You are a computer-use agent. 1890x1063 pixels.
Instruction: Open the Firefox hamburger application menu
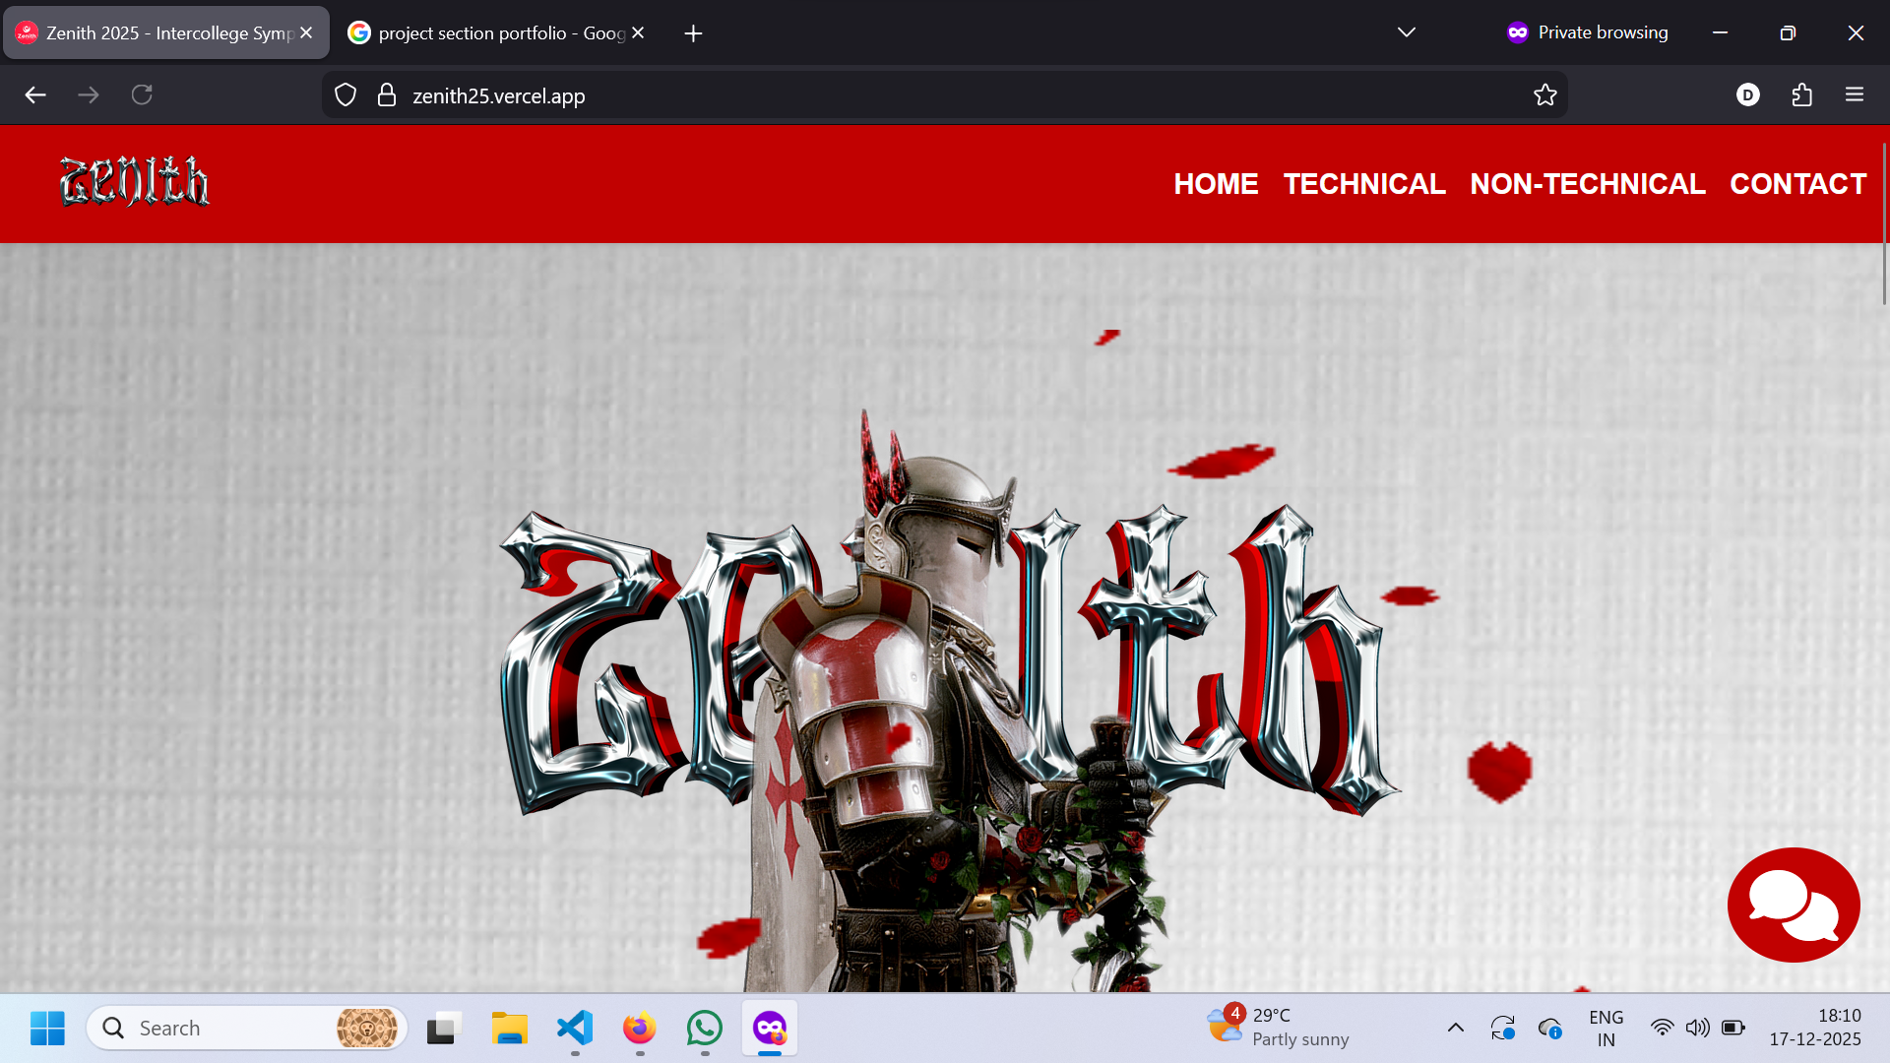point(1855,95)
